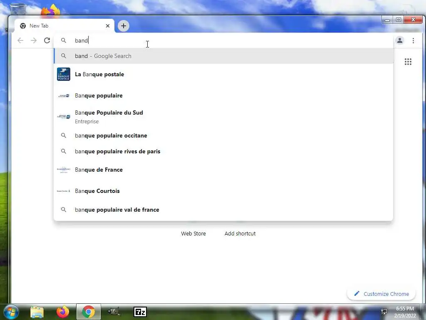Viewport: 426px width, 320px height.
Task: Open the Web Store shortcut
Action: [193, 233]
